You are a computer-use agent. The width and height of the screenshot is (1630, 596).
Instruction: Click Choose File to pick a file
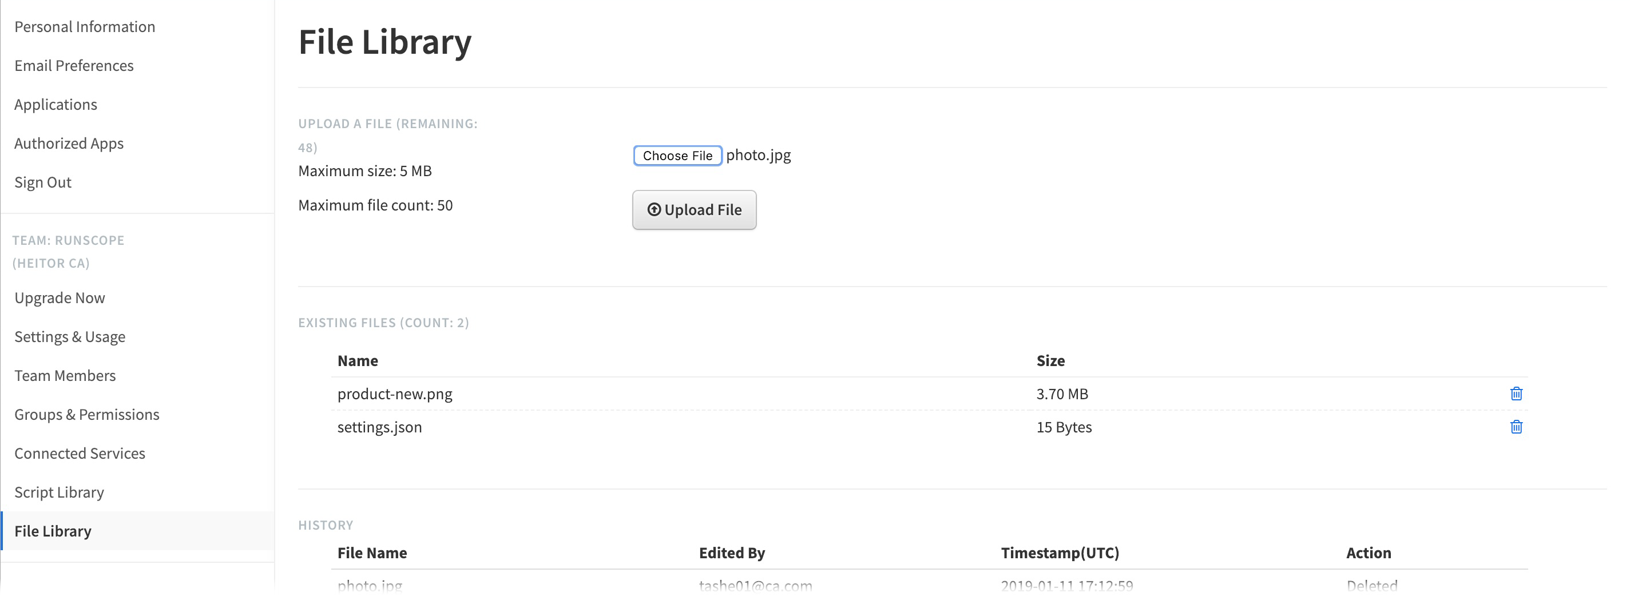click(x=677, y=156)
